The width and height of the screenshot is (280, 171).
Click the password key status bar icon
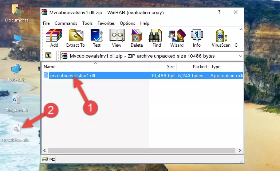coord(52,159)
